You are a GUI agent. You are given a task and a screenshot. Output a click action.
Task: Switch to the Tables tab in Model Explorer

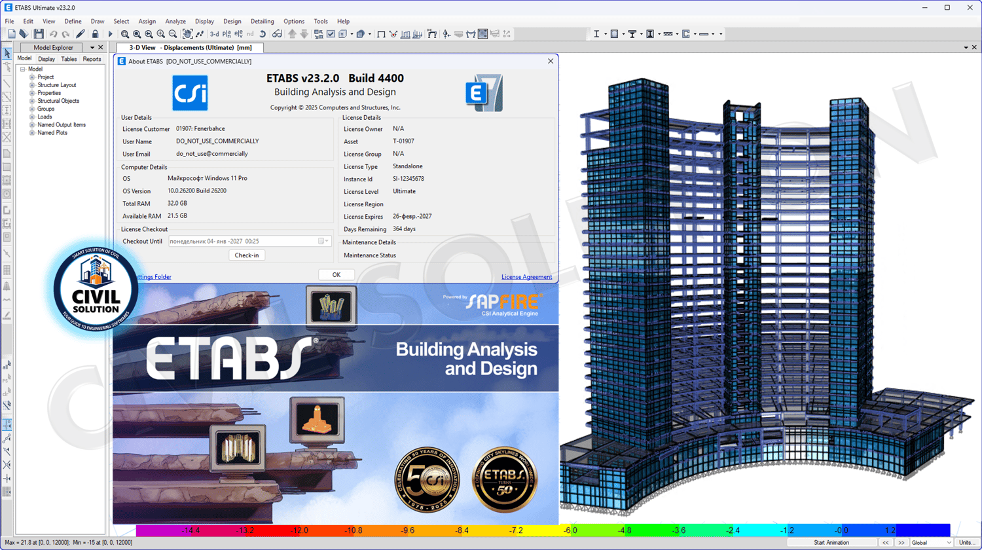[69, 59]
